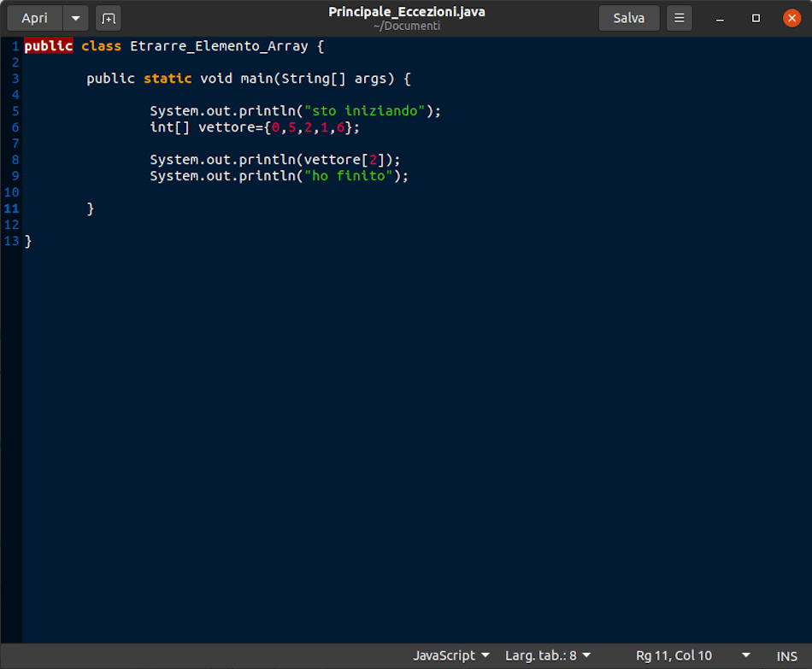The image size is (812, 669).
Task: Click the "sto iniziando" string
Action: tap(365, 111)
